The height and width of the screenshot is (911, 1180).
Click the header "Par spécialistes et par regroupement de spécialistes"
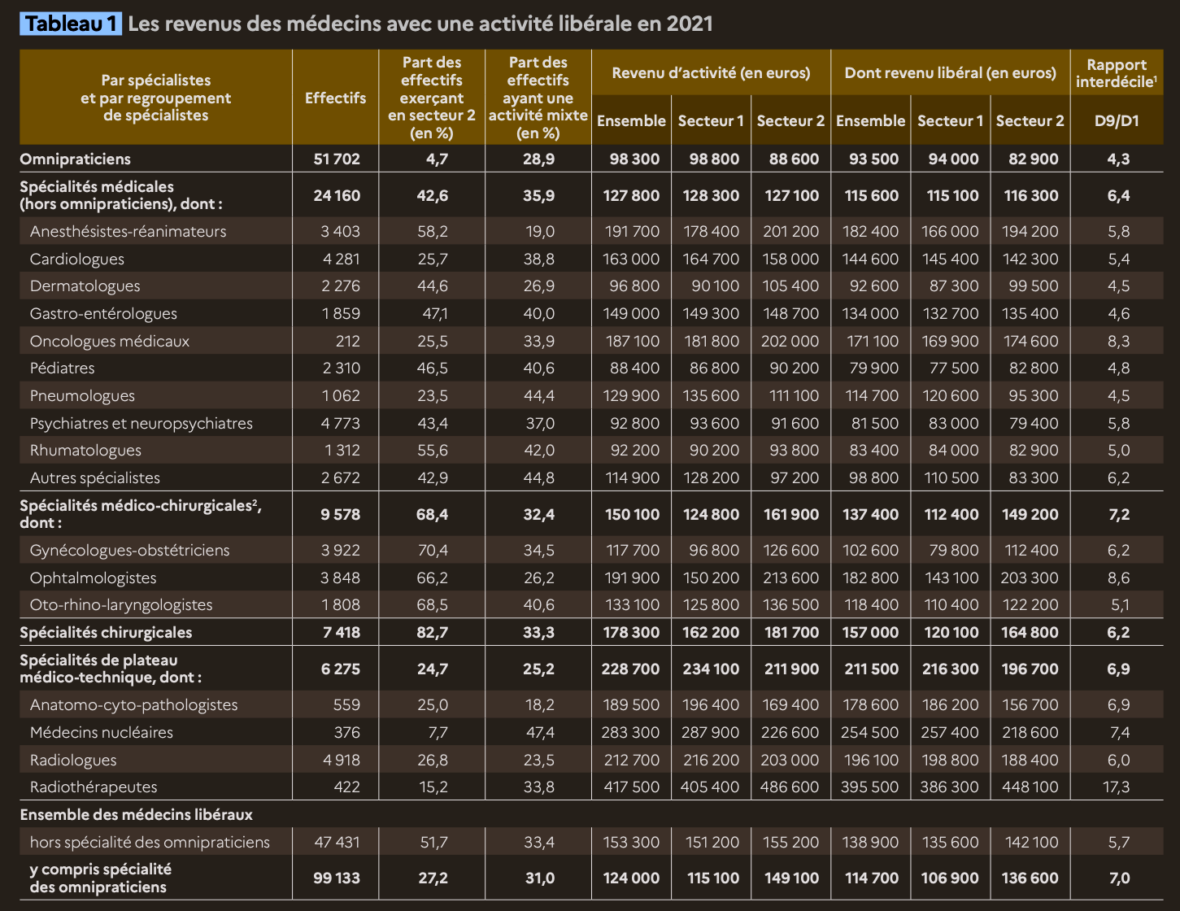pos(156,98)
